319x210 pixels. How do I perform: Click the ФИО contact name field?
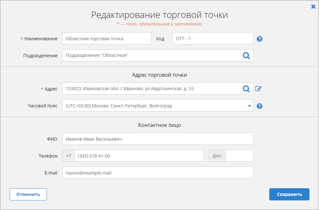158,139
